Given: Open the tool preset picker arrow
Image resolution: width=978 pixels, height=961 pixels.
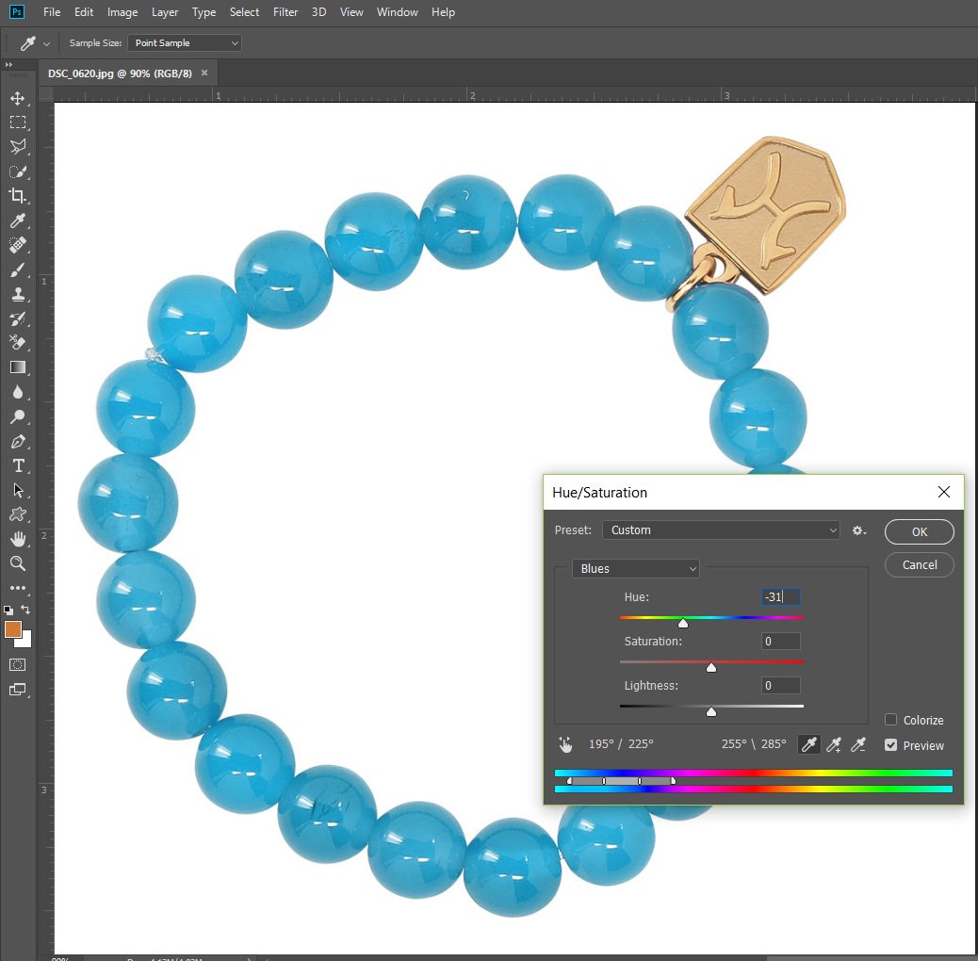Looking at the screenshot, I should pyautogui.click(x=46, y=43).
